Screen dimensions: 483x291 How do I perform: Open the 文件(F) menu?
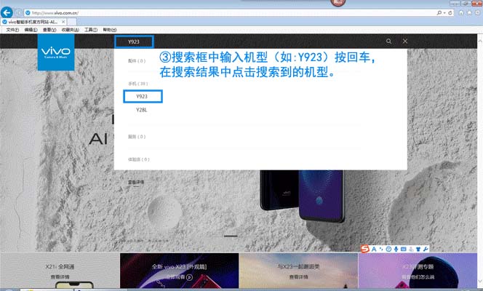(12, 30)
